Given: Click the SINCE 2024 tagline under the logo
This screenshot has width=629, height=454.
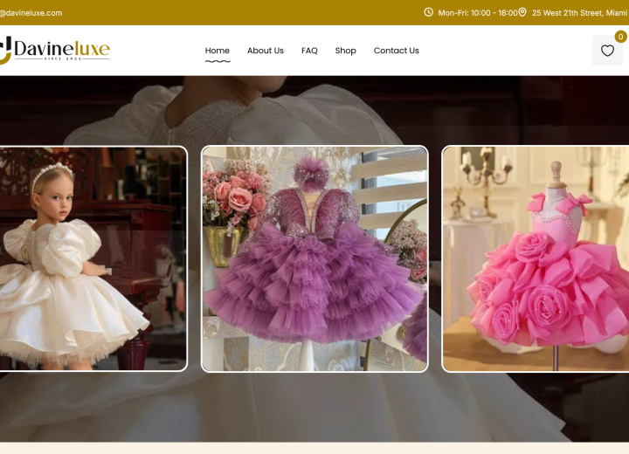Looking at the screenshot, I should pos(61,58).
